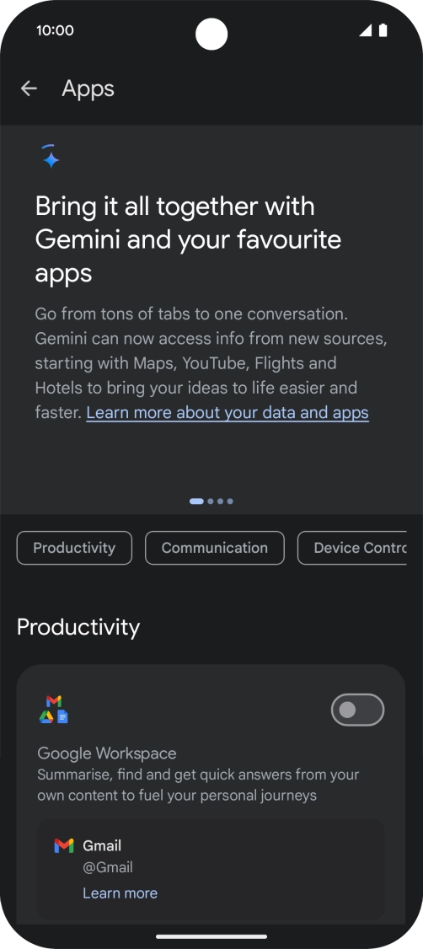Toggle the Google Workspace switch on

click(x=357, y=710)
